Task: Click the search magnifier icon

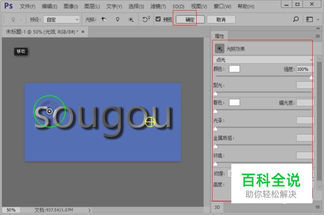Action: click(x=296, y=19)
